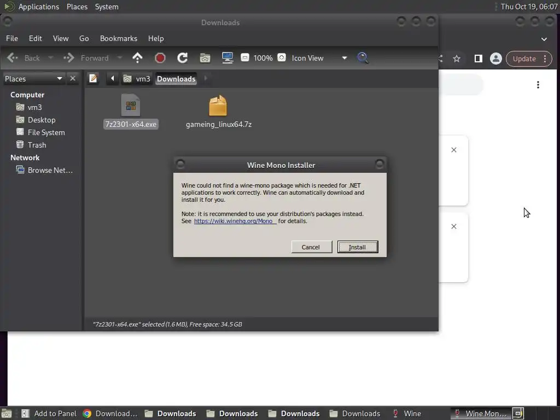This screenshot has width=560, height=420.
Task: Open the Computer icon in the toolbar
Action: tap(227, 58)
